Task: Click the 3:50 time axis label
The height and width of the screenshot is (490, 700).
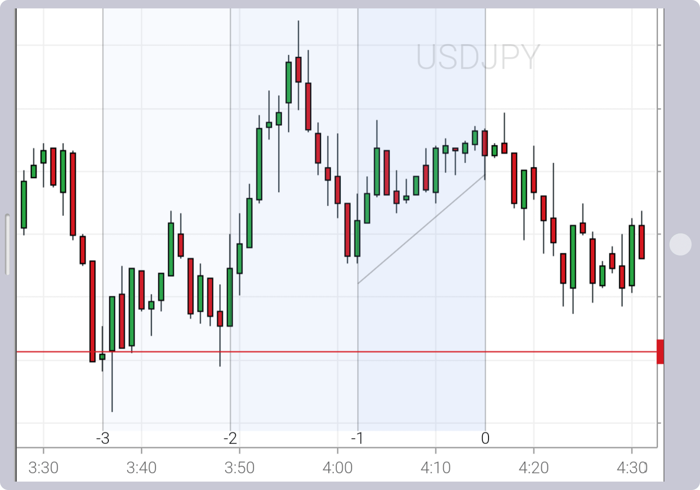Action: point(239,468)
